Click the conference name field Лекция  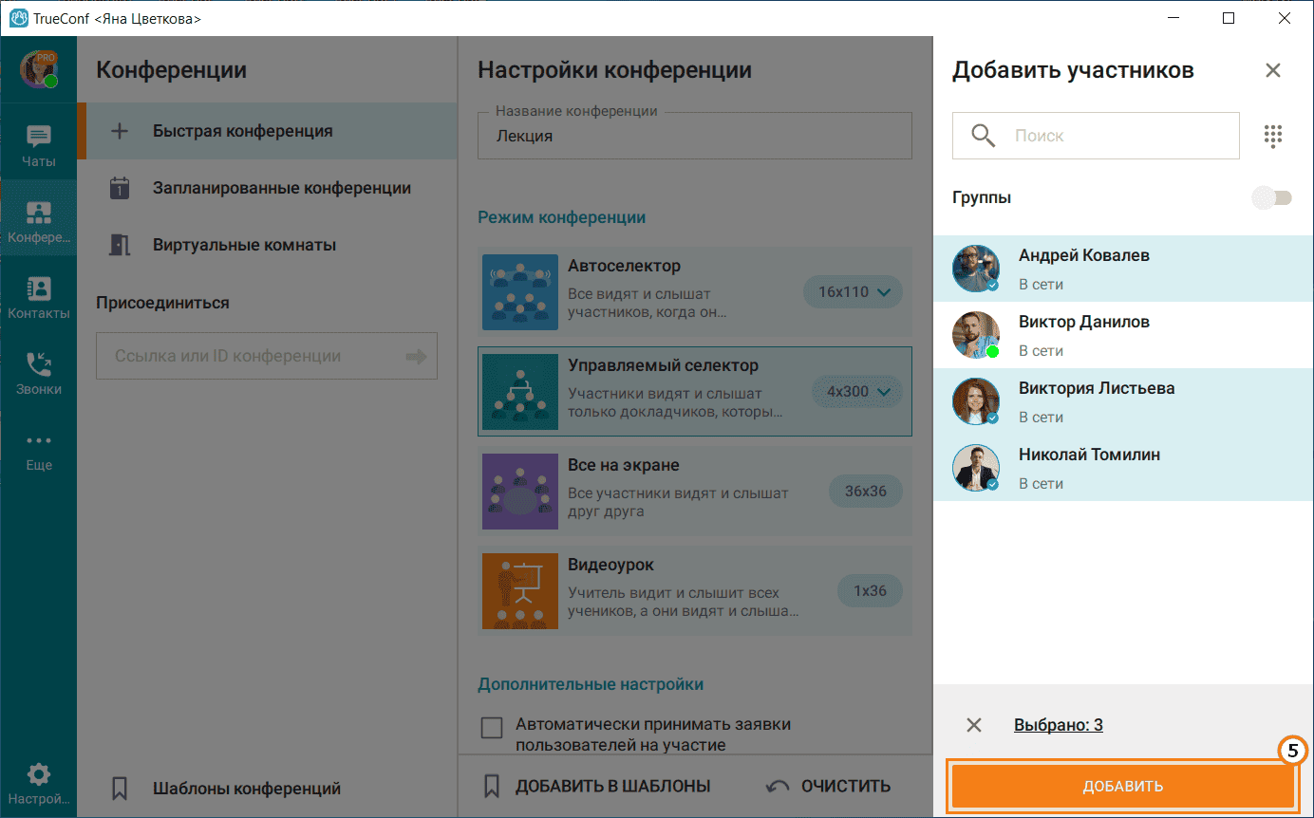tap(695, 136)
